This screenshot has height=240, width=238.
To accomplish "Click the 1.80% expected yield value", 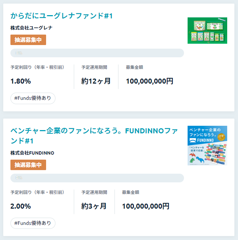I will pyautogui.click(x=21, y=81).
